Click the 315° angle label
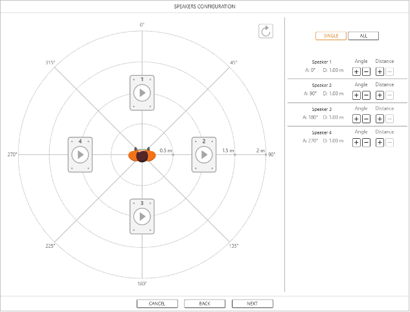Screen dimensions: 410x312 pos(51,62)
